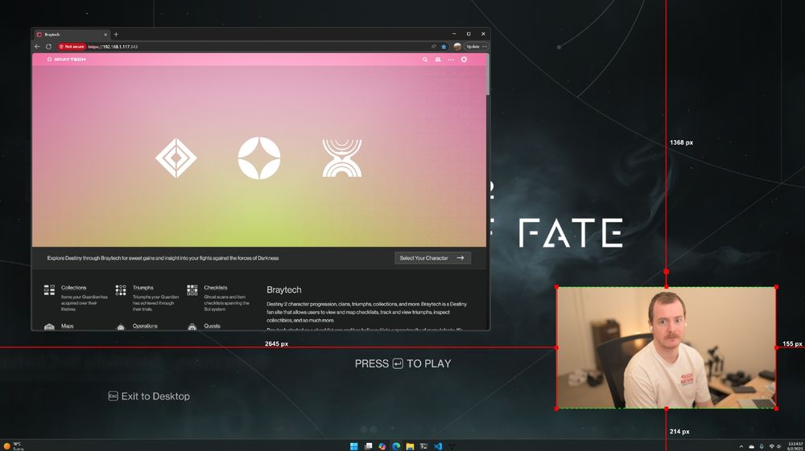Click Exit to Desktop in the game
The height and width of the screenshot is (451, 805).
[149, 396]
